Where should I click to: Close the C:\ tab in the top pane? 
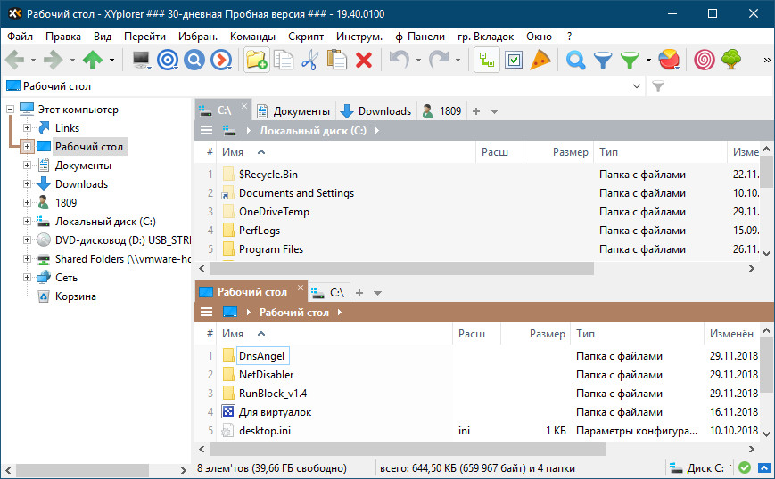point(244,106)
